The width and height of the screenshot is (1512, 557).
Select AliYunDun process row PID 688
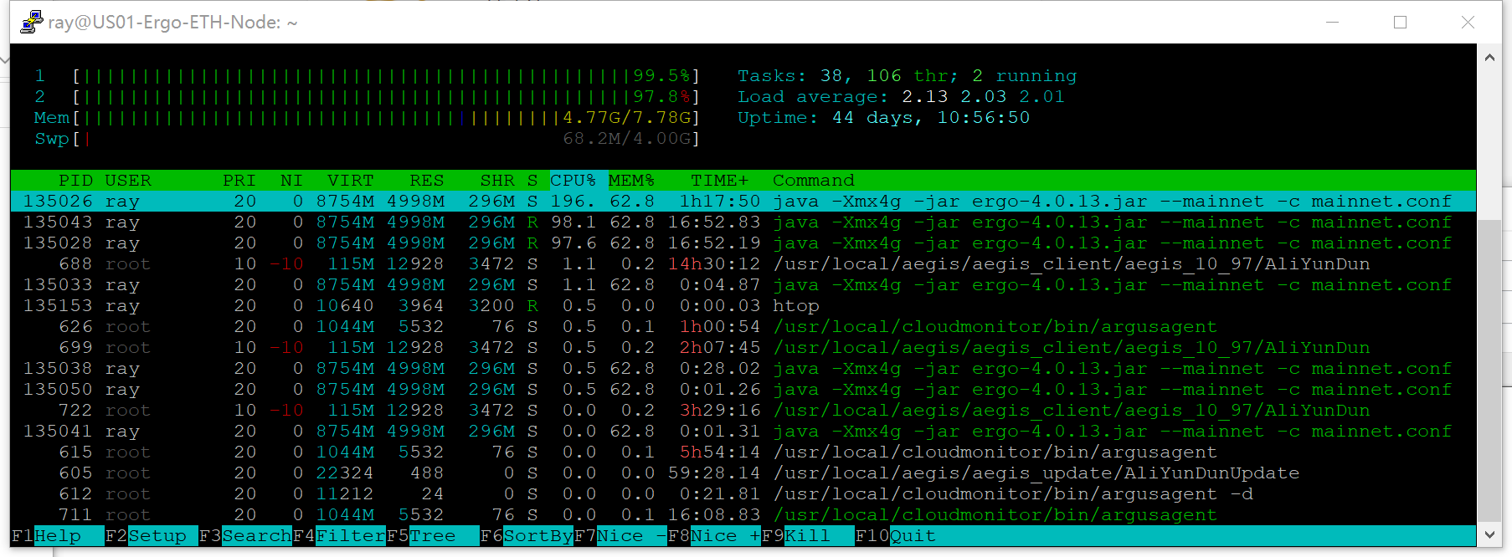pos(743,264)
